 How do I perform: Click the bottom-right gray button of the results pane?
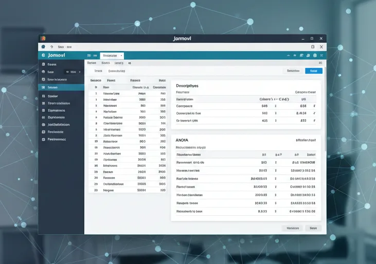[313, 228]
